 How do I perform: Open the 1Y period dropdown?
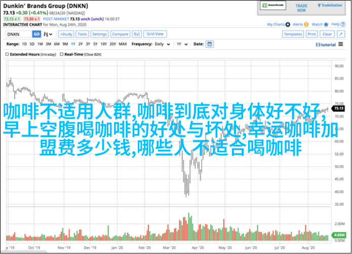182,44
